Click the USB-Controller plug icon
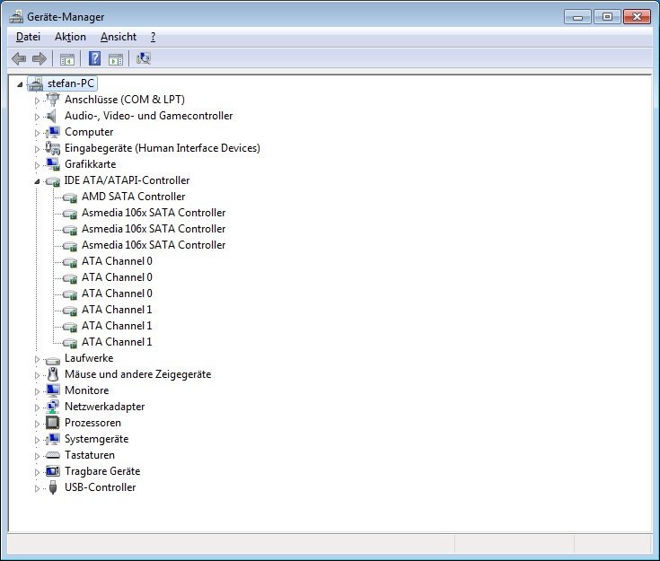660x561 pixels. [x=53, y=487]
